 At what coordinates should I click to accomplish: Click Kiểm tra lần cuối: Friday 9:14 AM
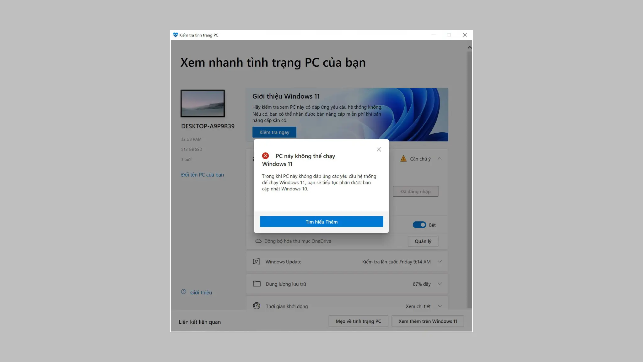click(x=396, y=262)
